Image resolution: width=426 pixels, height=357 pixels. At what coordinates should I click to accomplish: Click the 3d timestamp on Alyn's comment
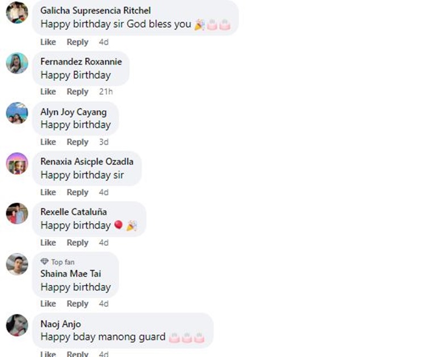(104, 142)
